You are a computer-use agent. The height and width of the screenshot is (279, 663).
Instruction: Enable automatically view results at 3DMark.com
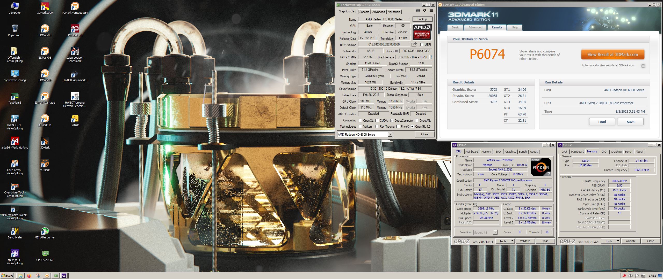click(643, 66)
